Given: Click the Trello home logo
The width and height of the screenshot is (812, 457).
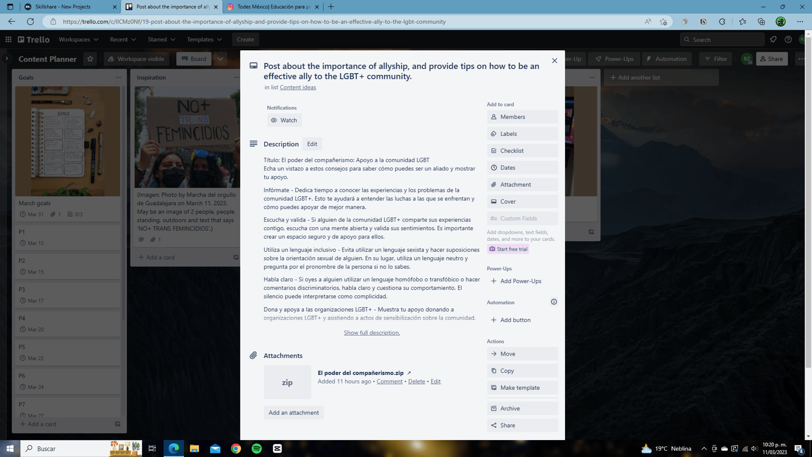Looking at the screenshot, I should 33,39.
